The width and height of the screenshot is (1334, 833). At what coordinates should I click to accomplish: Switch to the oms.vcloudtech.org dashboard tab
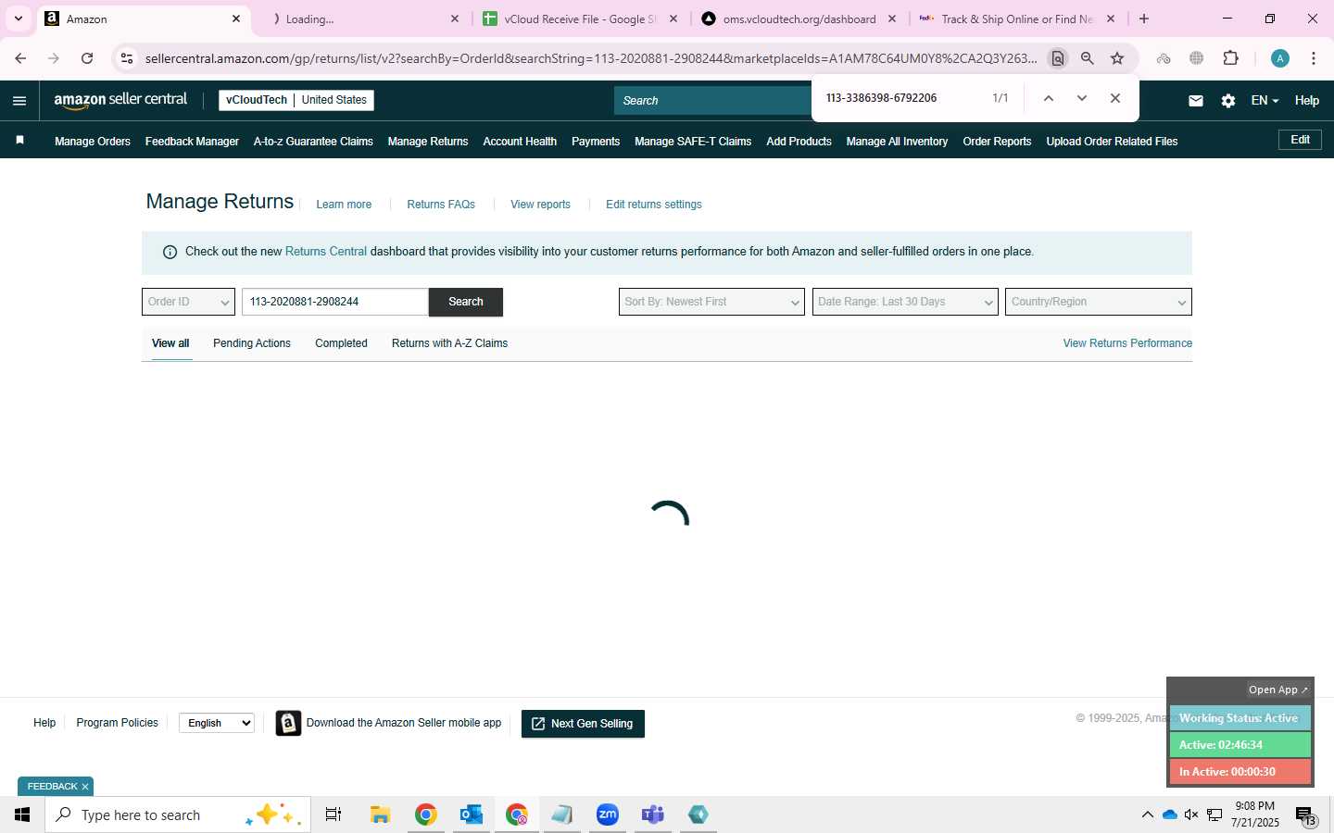(799, 19)
